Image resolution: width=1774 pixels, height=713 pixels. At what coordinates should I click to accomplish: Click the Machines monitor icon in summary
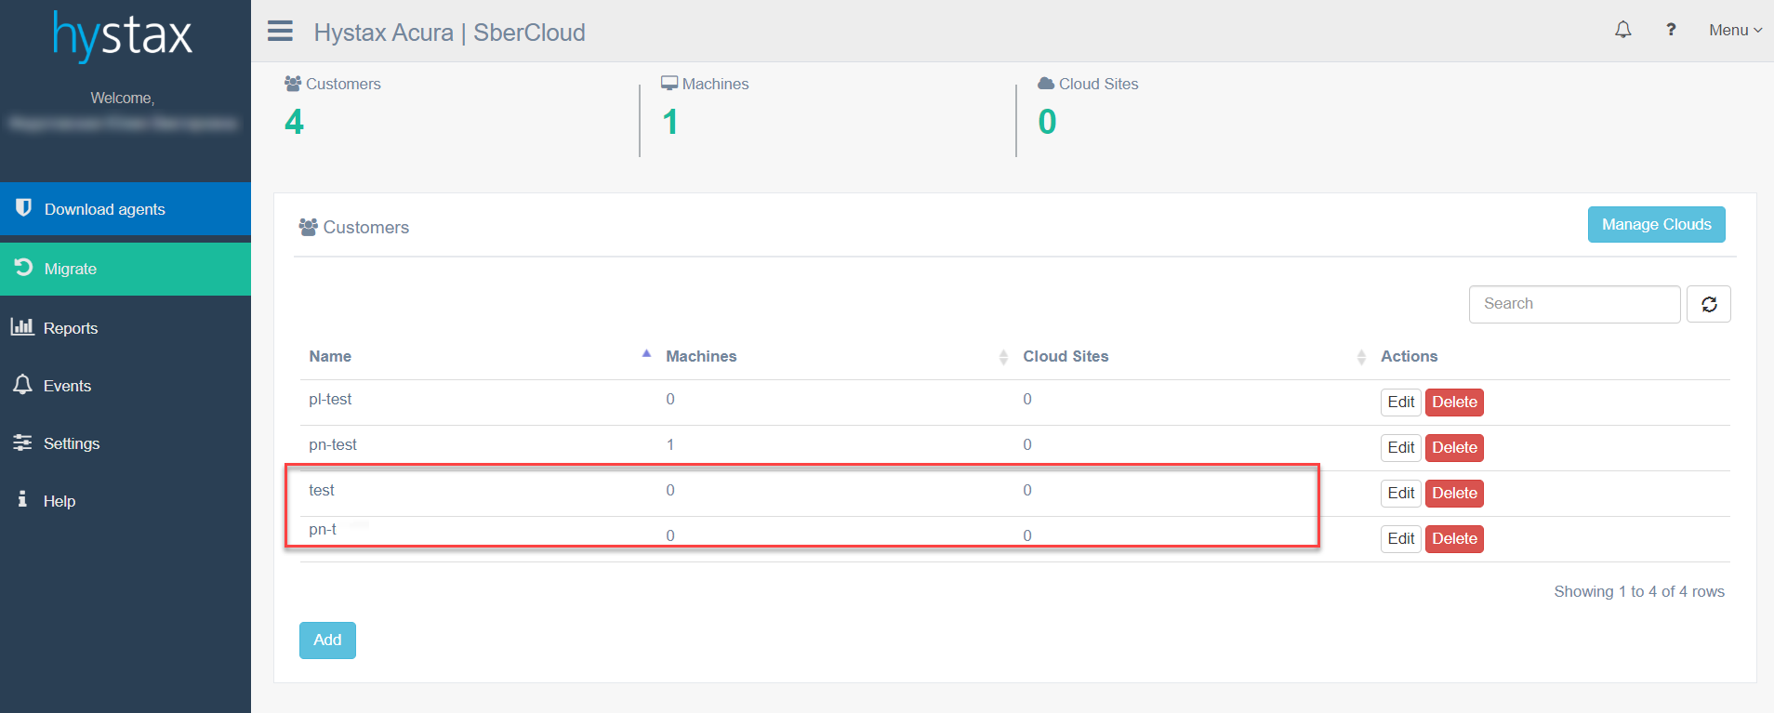click(x=669, y=83)
